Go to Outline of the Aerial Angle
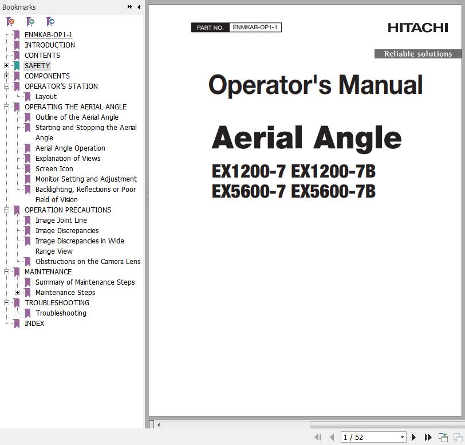The height and width of the screenshot is (445, 465). click(77, 117)
